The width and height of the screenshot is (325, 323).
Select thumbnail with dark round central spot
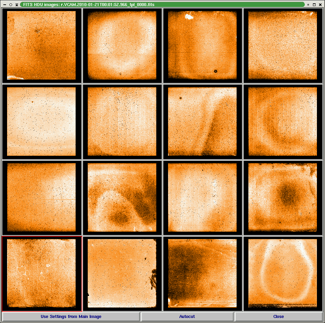click(x=283, y=198)
